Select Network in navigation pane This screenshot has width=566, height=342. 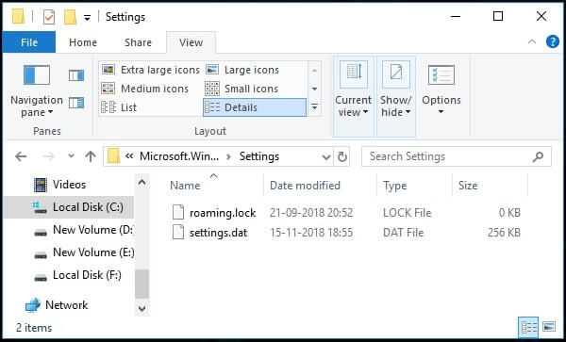[x=57, y=305]
